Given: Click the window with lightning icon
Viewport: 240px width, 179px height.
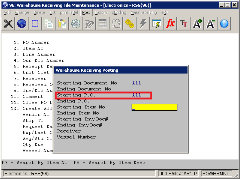Looking at the screenshot, I should (x=157, y=24).
